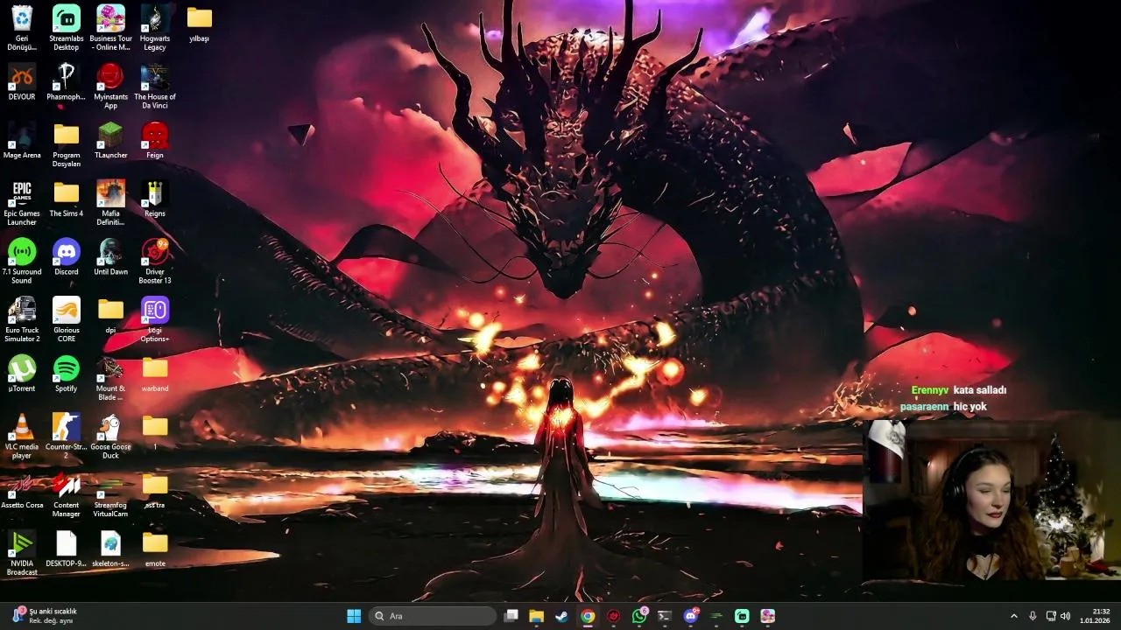Click the microphone tray icon
Screen dimensions: 1121x630
(1033, 616)
